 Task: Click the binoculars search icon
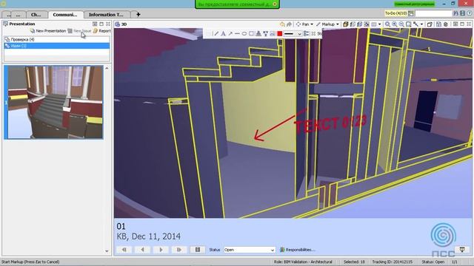coord(455,13)
